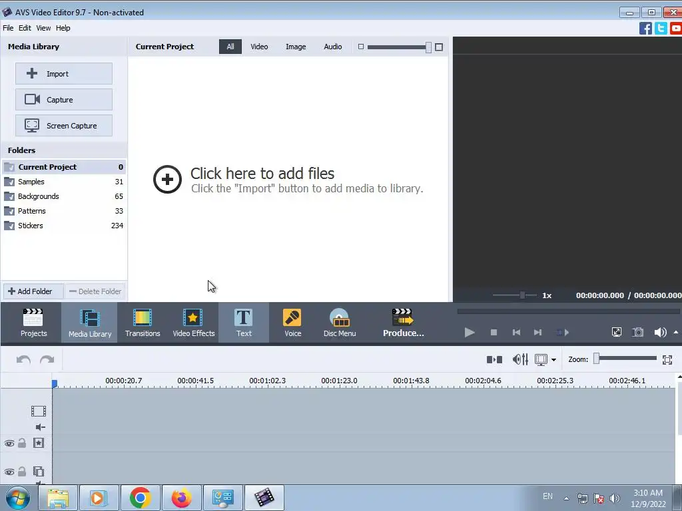The width and height of the screenshot is (682, 511).
Task: Click the main video audio speaker icon
Action: coord(40,427)
